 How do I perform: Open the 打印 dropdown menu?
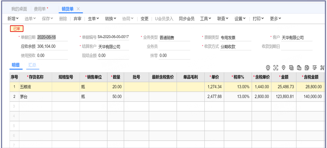(x=258, y=19)
